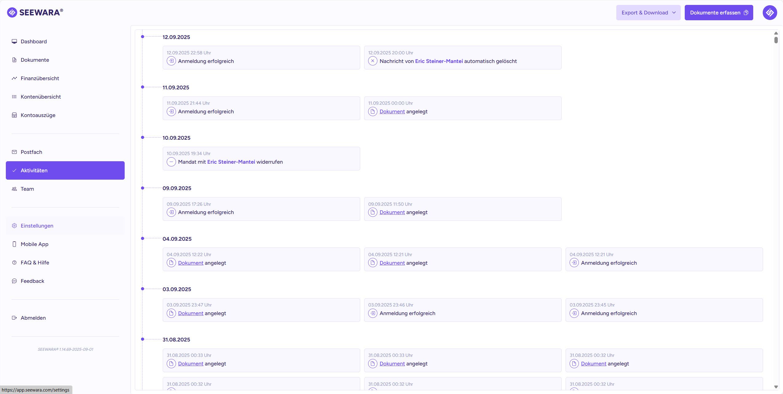Click the Finanzübersicht chart icon
Image resolution: width=783 pixels, height=394 pixels.
tap(14, 78)
